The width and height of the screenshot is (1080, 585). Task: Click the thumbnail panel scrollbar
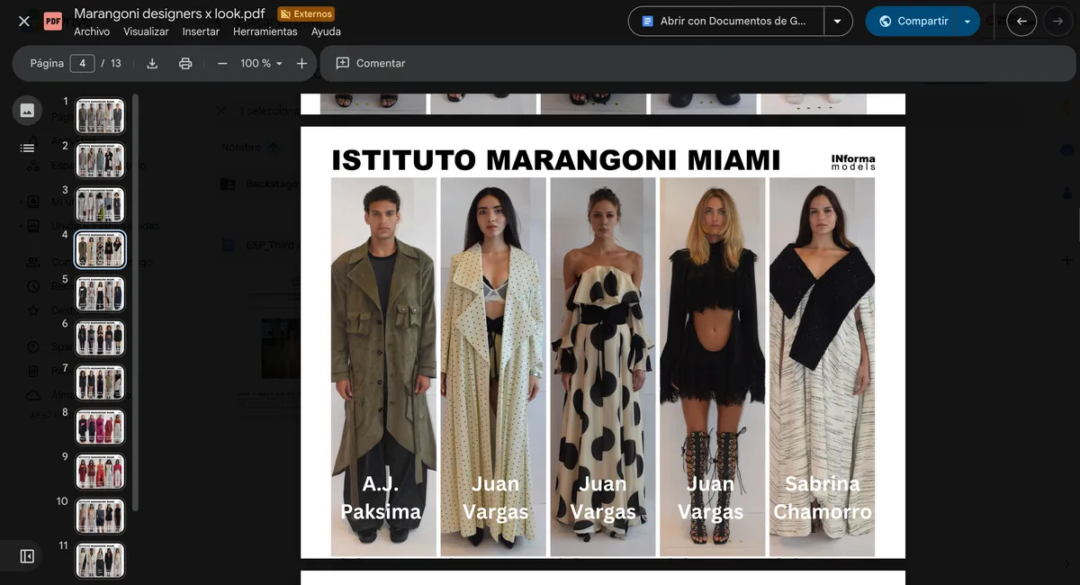pos(136,301)
